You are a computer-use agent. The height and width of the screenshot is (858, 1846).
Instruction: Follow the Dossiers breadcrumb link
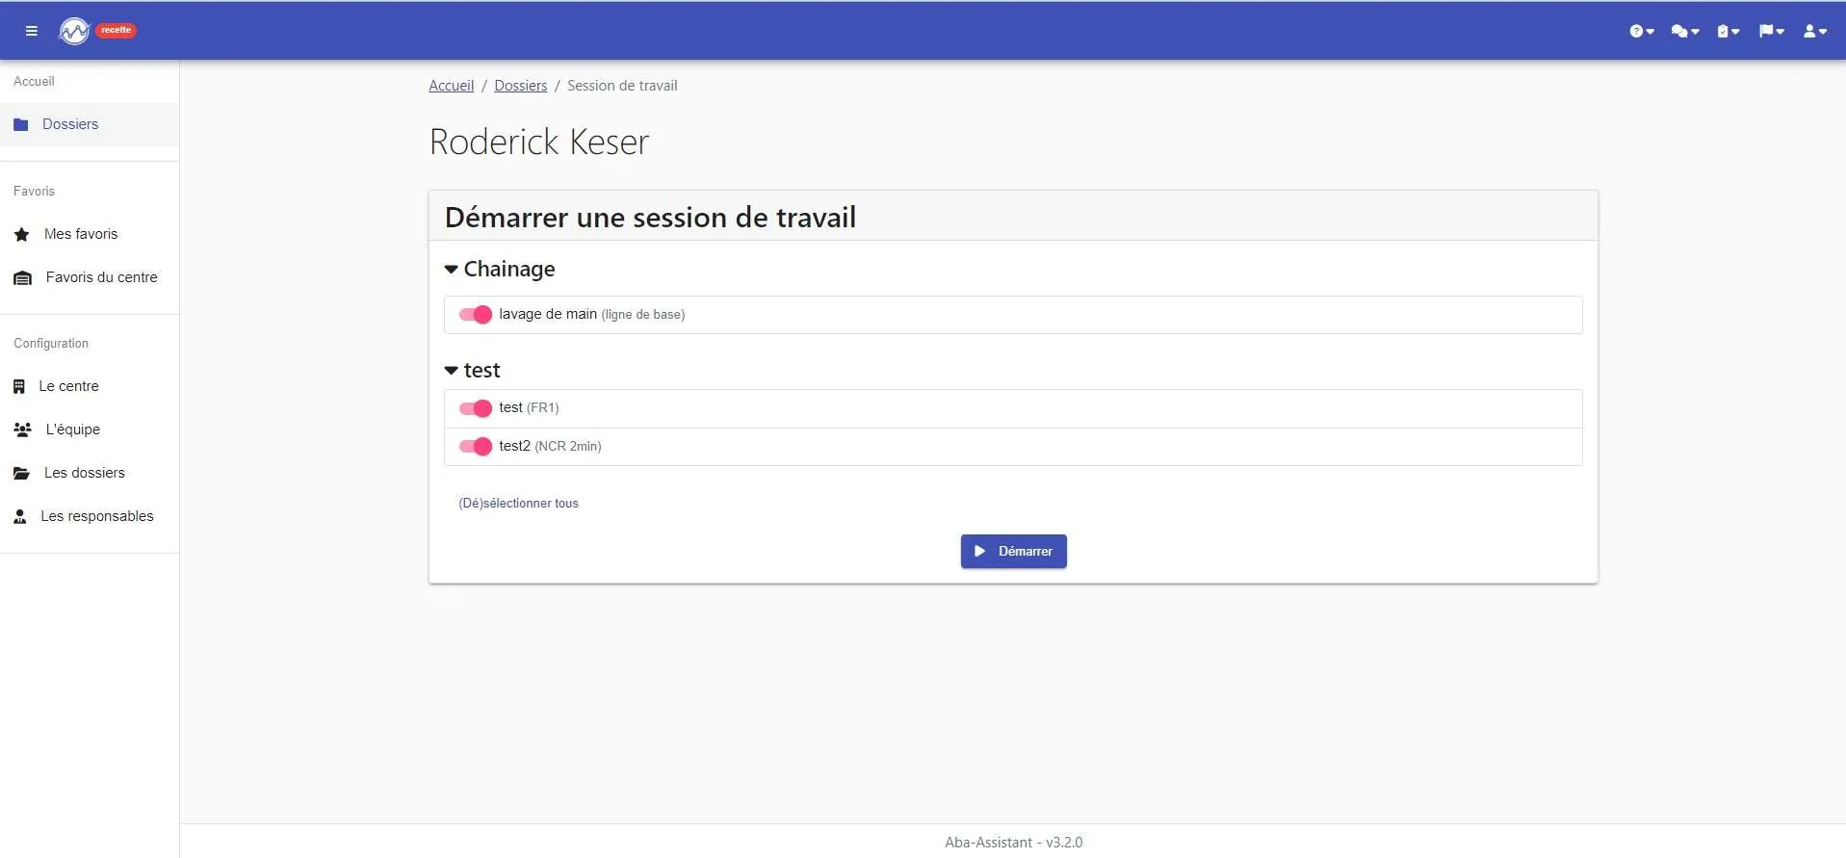520,86
